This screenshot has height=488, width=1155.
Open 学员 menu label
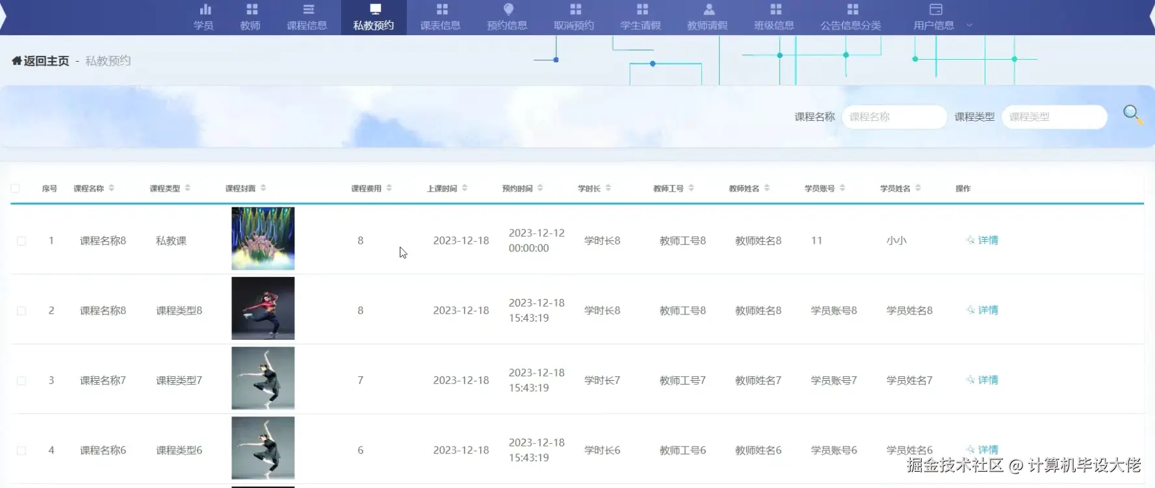click(x=203, y=25)
